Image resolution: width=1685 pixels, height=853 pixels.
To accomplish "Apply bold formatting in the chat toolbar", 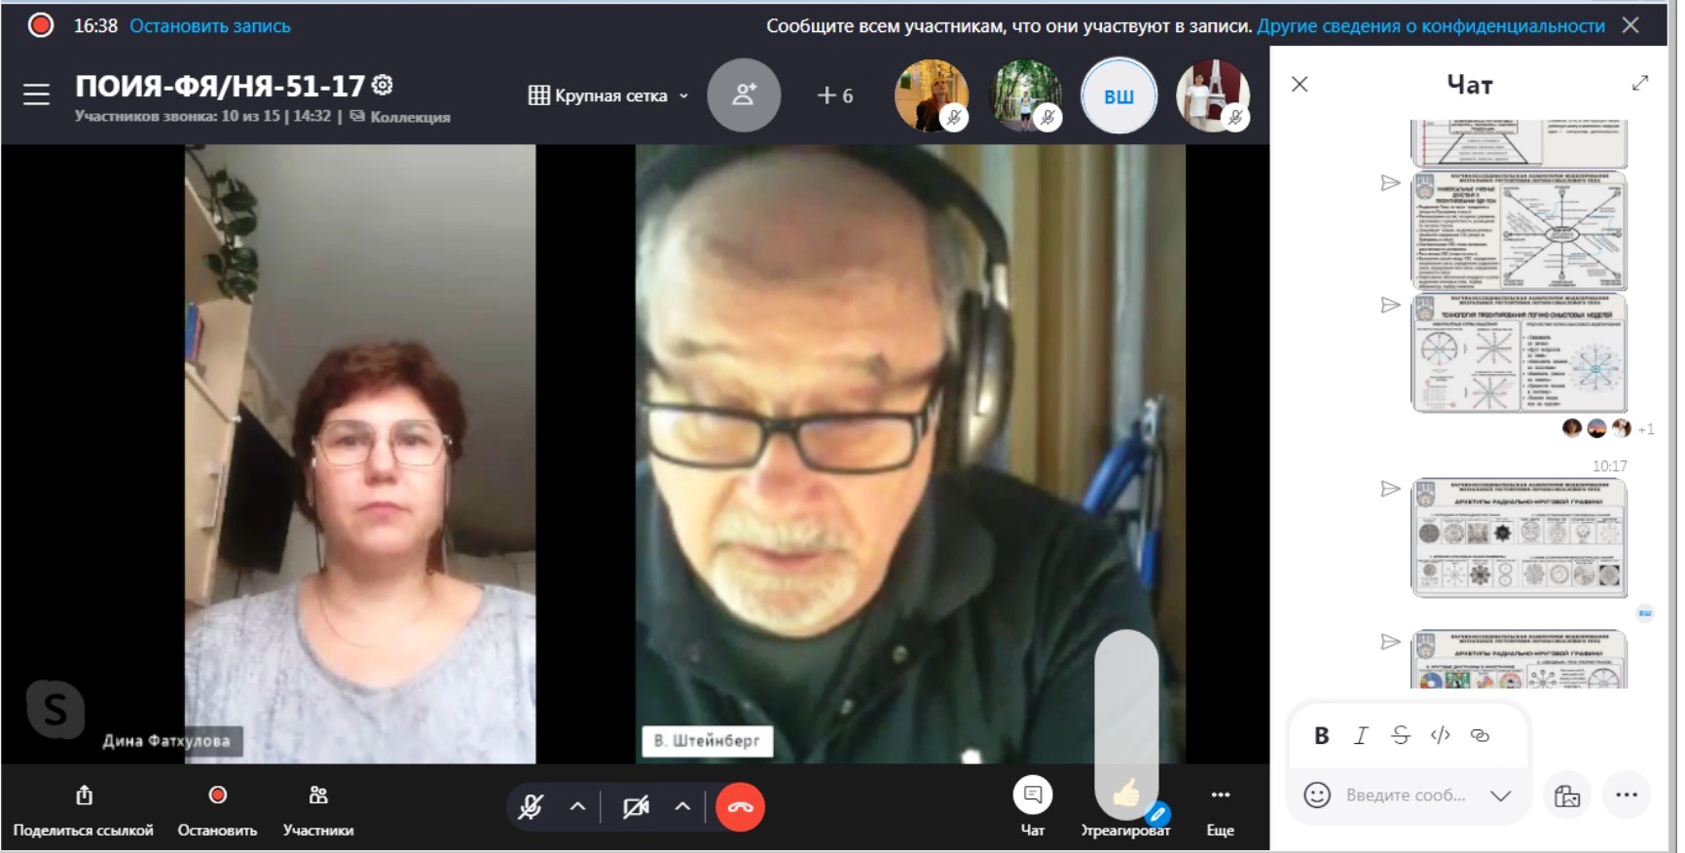I will click(1321, 736).
